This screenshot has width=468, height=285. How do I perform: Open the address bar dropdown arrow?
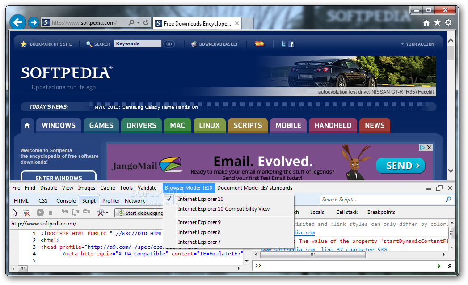point(138,22)
